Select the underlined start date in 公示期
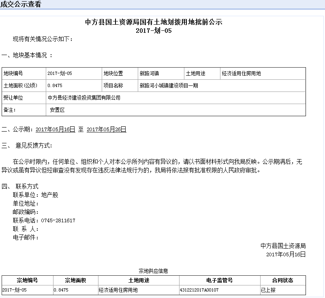Viewport: 325px width, 298px height. point(56,130)
